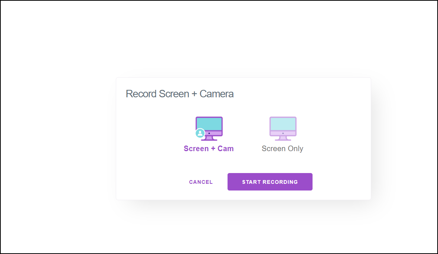438x254 pixels.
Task: Cancel the recording dialog
Action: coord(201,182)
